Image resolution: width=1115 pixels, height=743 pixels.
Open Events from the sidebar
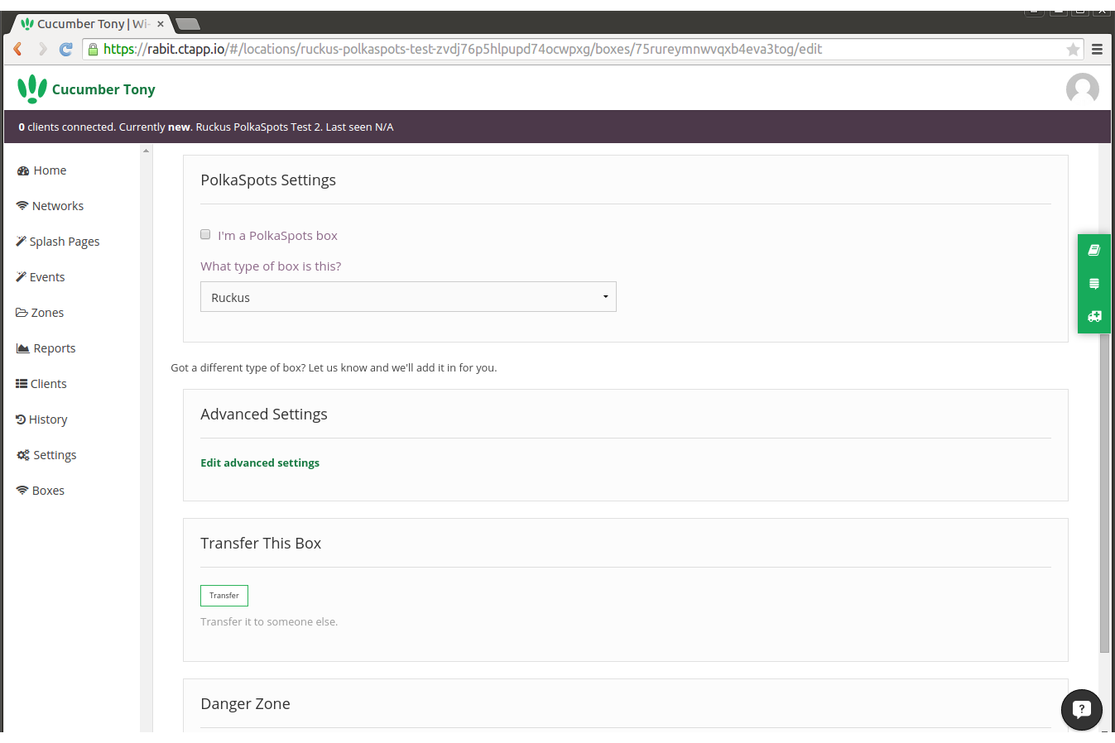click(47, 277)
